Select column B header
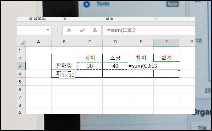 (64, 42)
